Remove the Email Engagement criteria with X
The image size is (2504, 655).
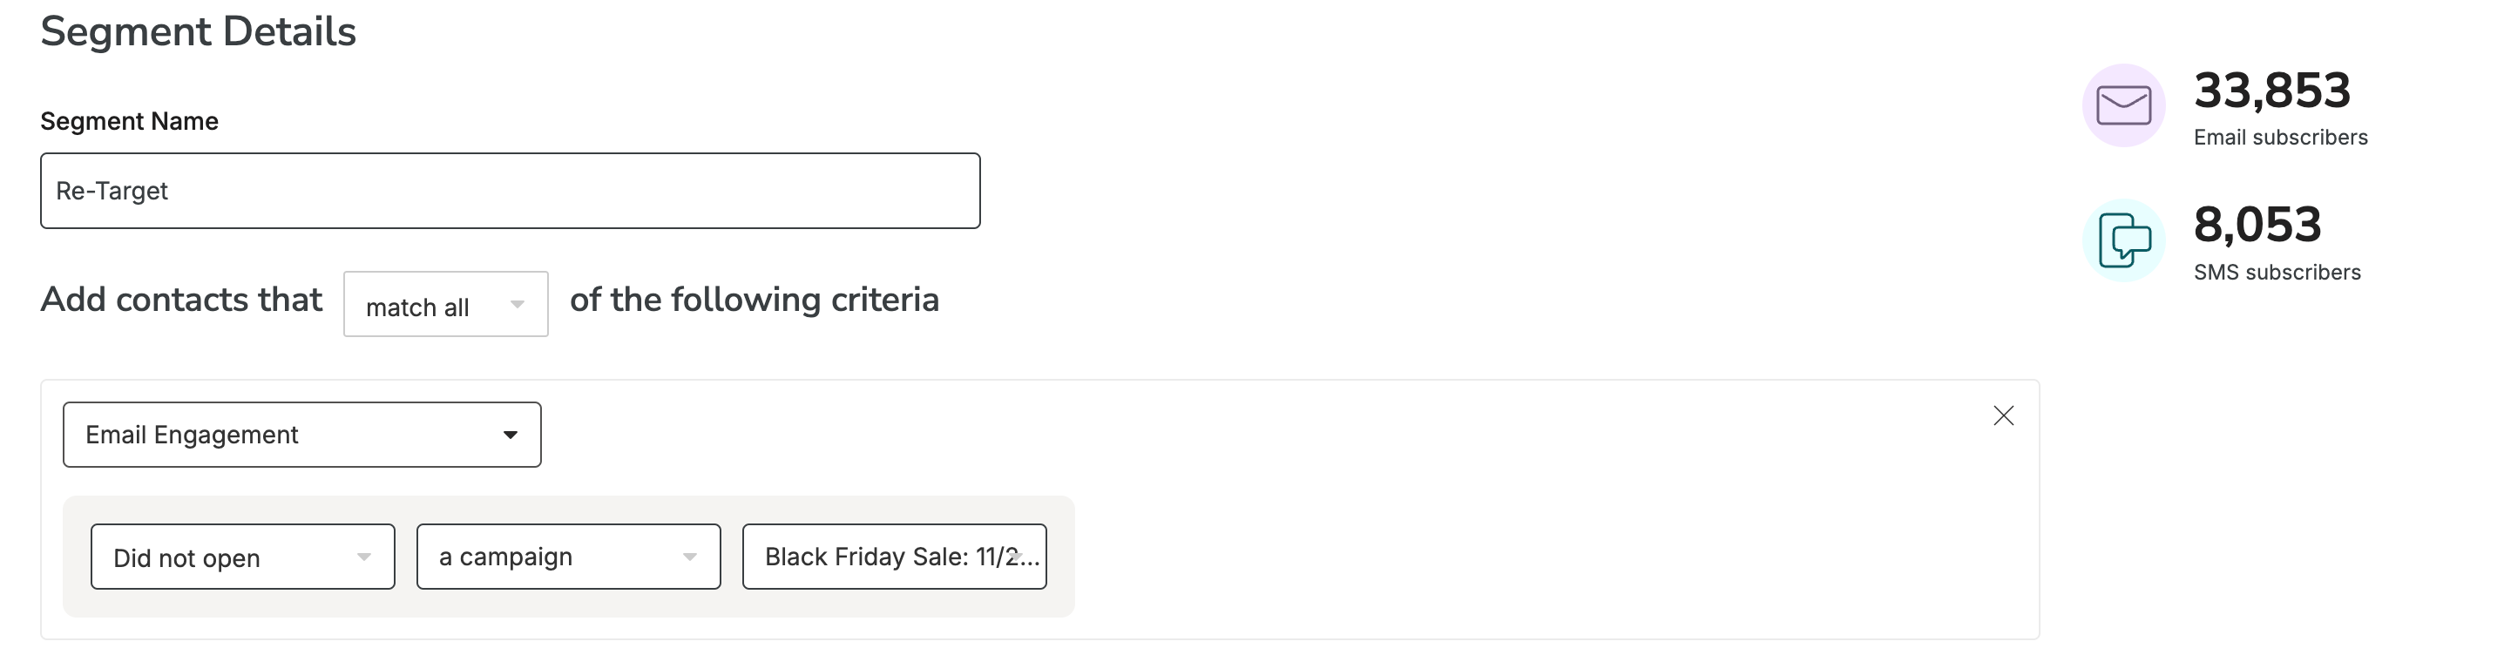pos(2003,416)
